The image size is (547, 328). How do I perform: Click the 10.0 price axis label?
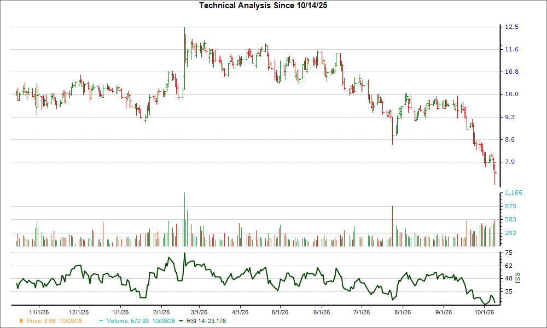coord(511,95)
